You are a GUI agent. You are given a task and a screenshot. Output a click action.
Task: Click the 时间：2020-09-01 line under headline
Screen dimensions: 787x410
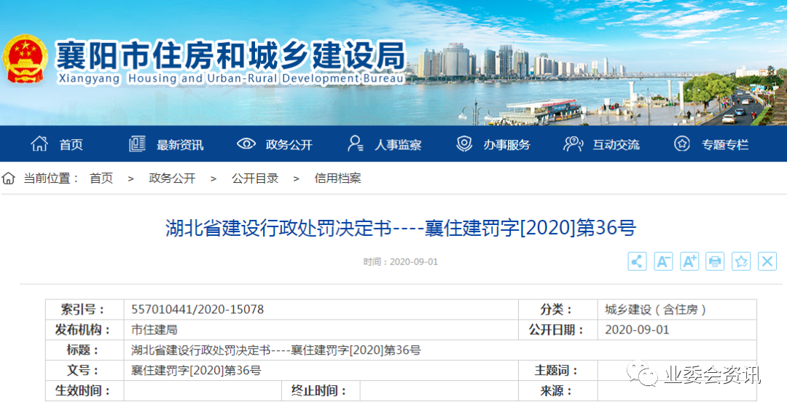(x=401, y=261)
